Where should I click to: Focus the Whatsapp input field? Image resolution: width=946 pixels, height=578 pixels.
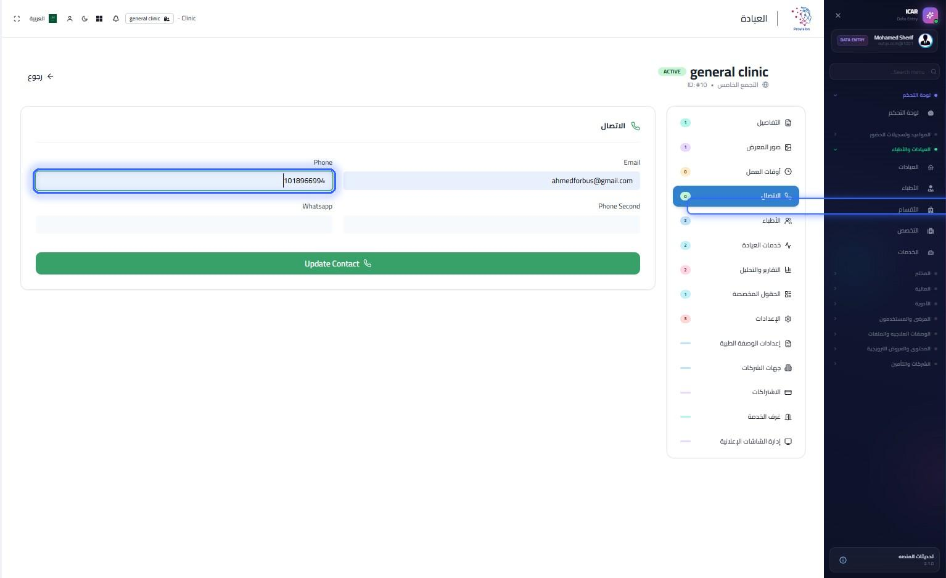point(184,225)
